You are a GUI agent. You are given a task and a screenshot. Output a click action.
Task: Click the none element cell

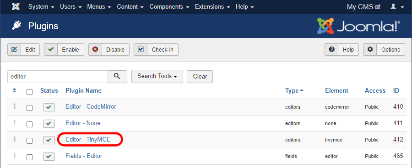(331, 123)
